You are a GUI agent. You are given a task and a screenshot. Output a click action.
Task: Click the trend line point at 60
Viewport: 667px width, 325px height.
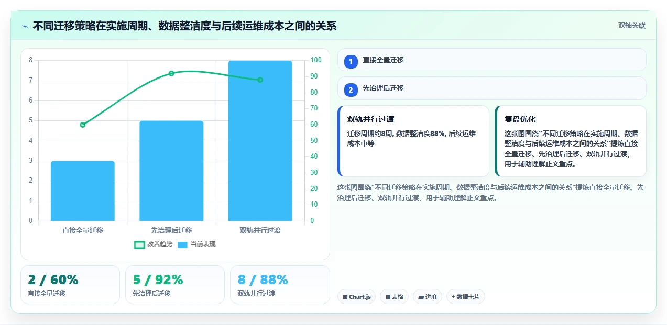click(83, 125)
